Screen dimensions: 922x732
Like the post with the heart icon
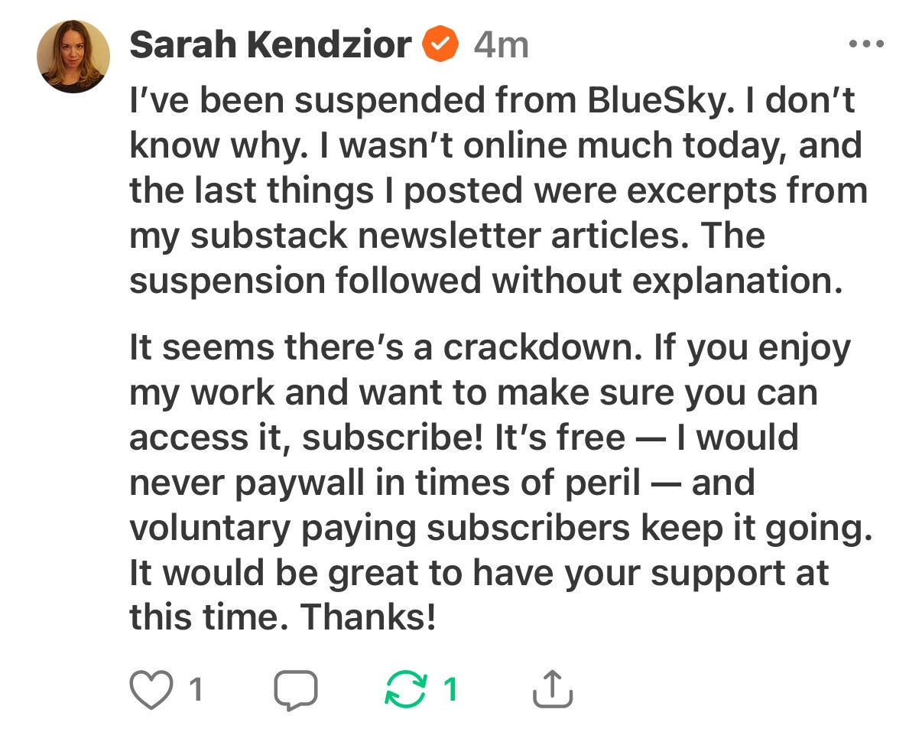[x=151, y=690]
